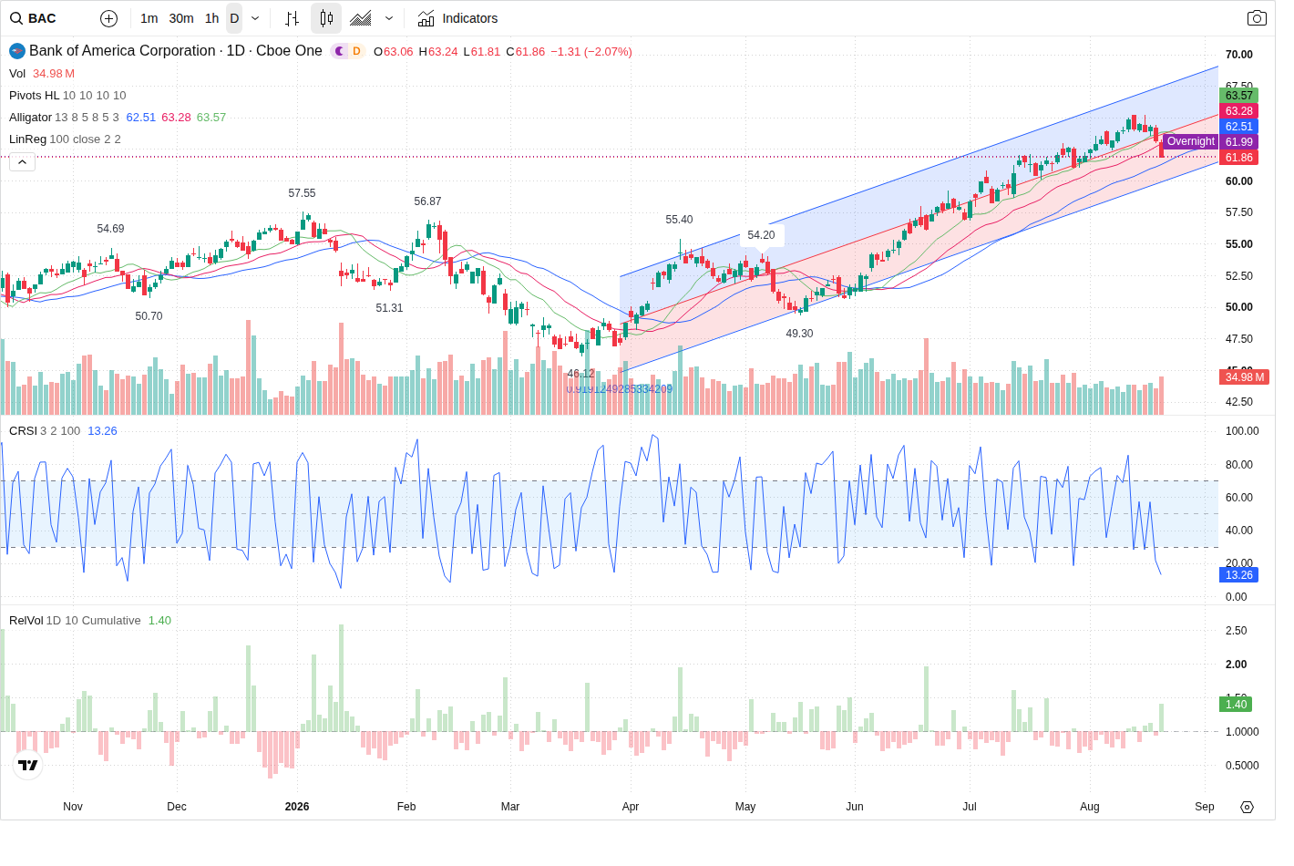Click the open value O63.06 in legend

tap(394, 52)
